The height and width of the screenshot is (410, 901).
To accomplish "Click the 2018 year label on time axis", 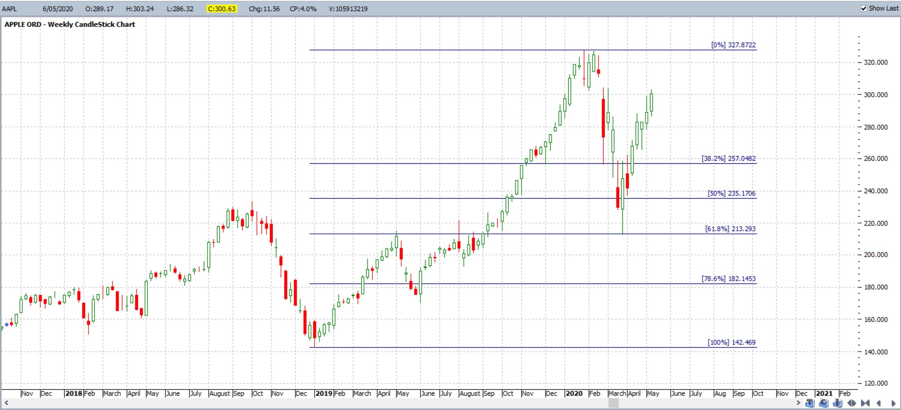I will coord(74,393).
